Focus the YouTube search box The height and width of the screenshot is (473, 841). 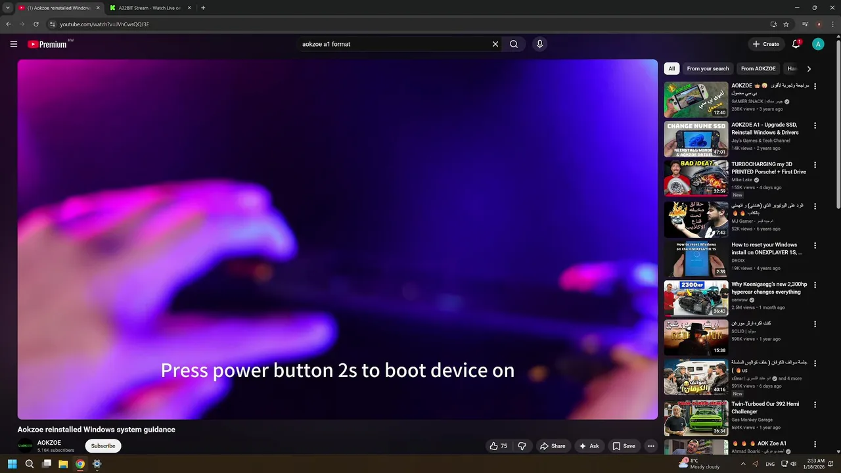click(x=394, y=44)
